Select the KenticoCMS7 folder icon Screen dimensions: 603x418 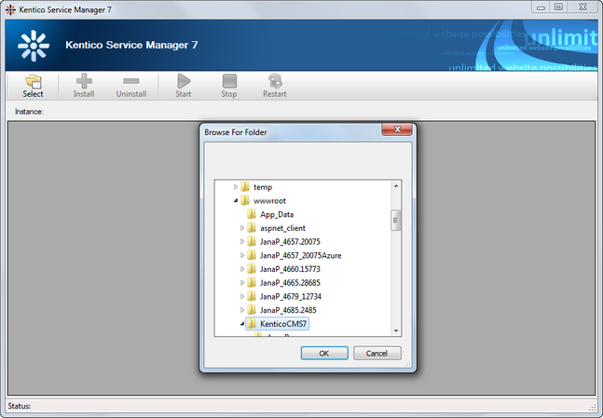252,323
